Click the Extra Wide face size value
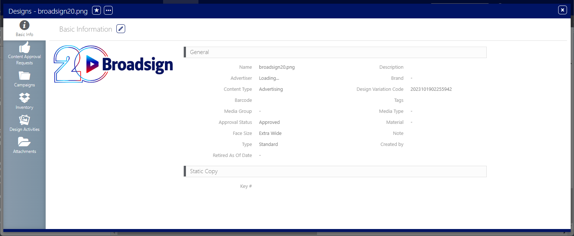574x236 pixels. tap(270, 133)
